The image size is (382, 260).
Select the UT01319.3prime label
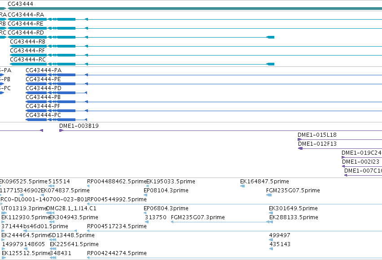click(24, 209)
